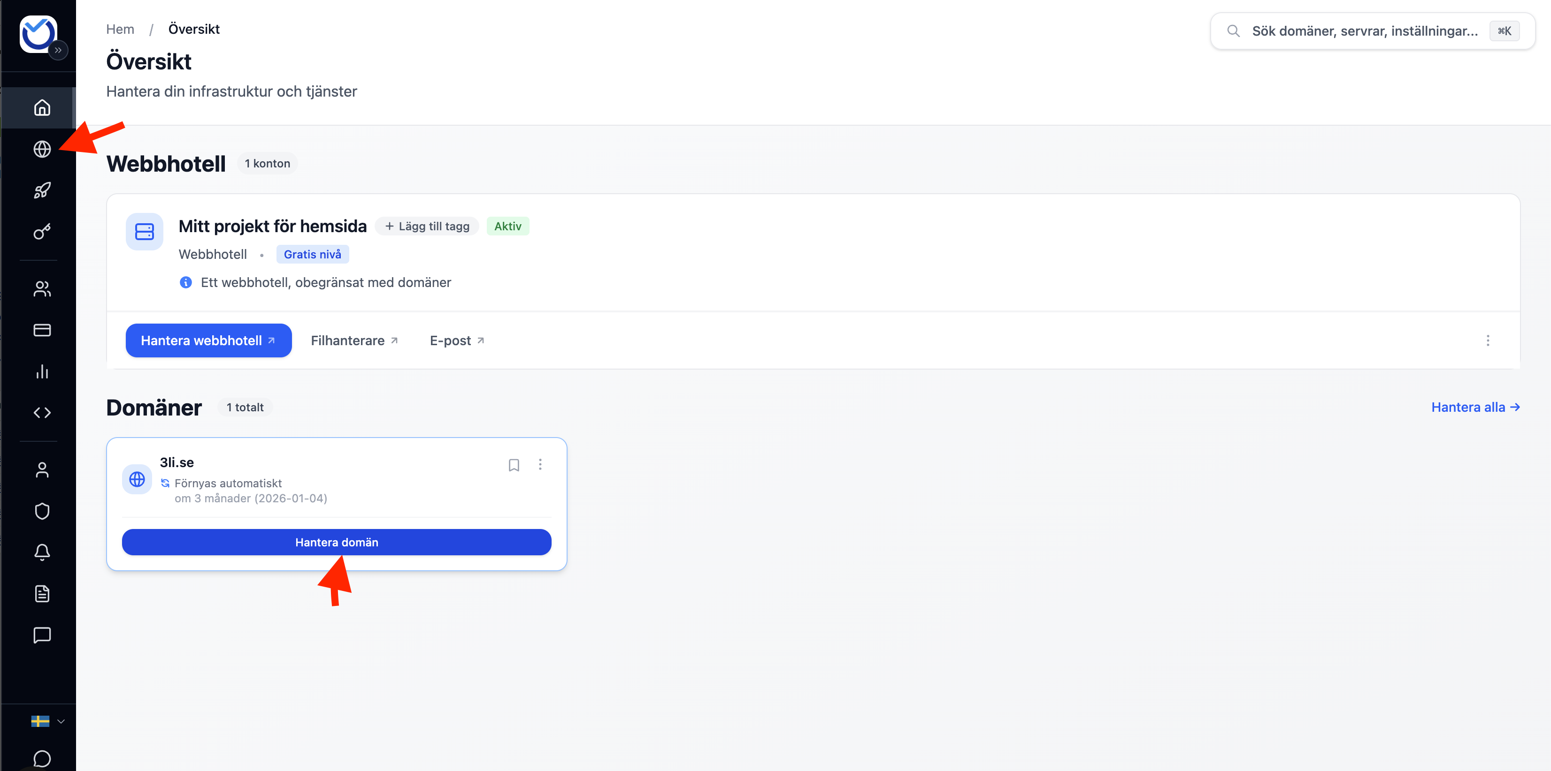1551x771 pixels.
Task: Click the shield security sidebar icon
Action: (41, 511)
